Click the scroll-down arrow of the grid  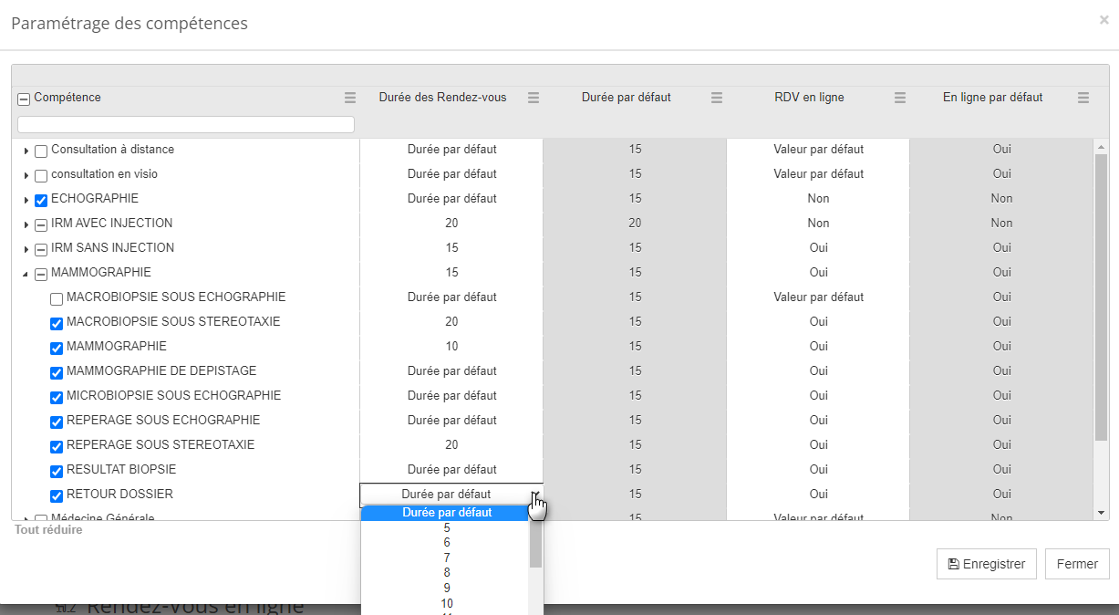pos(1101,514)
